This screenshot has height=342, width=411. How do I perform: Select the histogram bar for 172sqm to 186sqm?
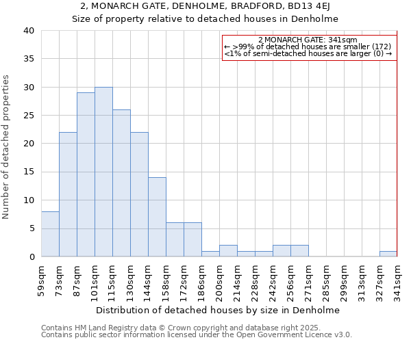193,239
